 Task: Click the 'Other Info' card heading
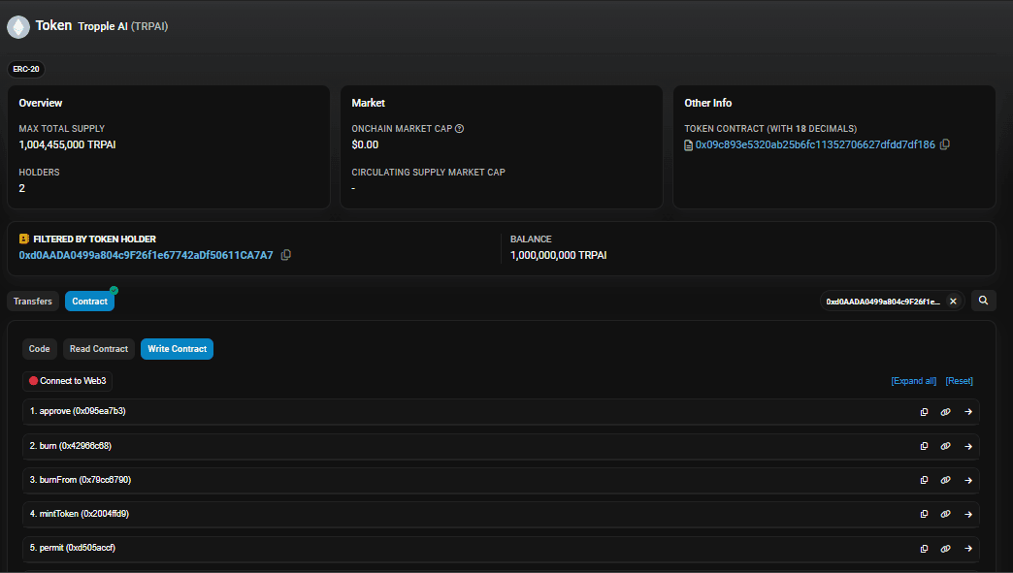708,103
